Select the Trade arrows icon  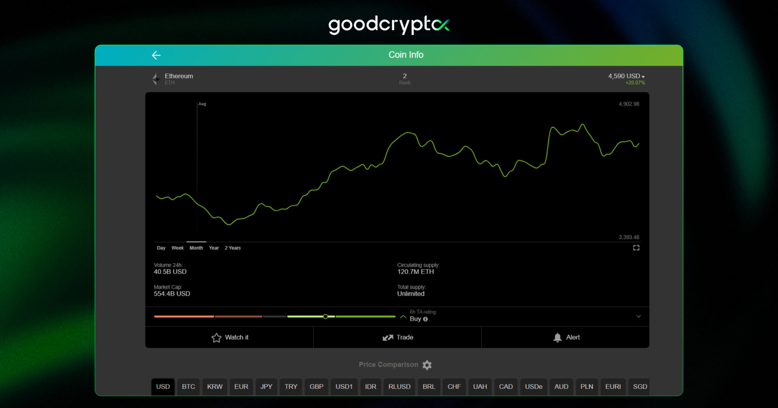[x=388, y=337]
